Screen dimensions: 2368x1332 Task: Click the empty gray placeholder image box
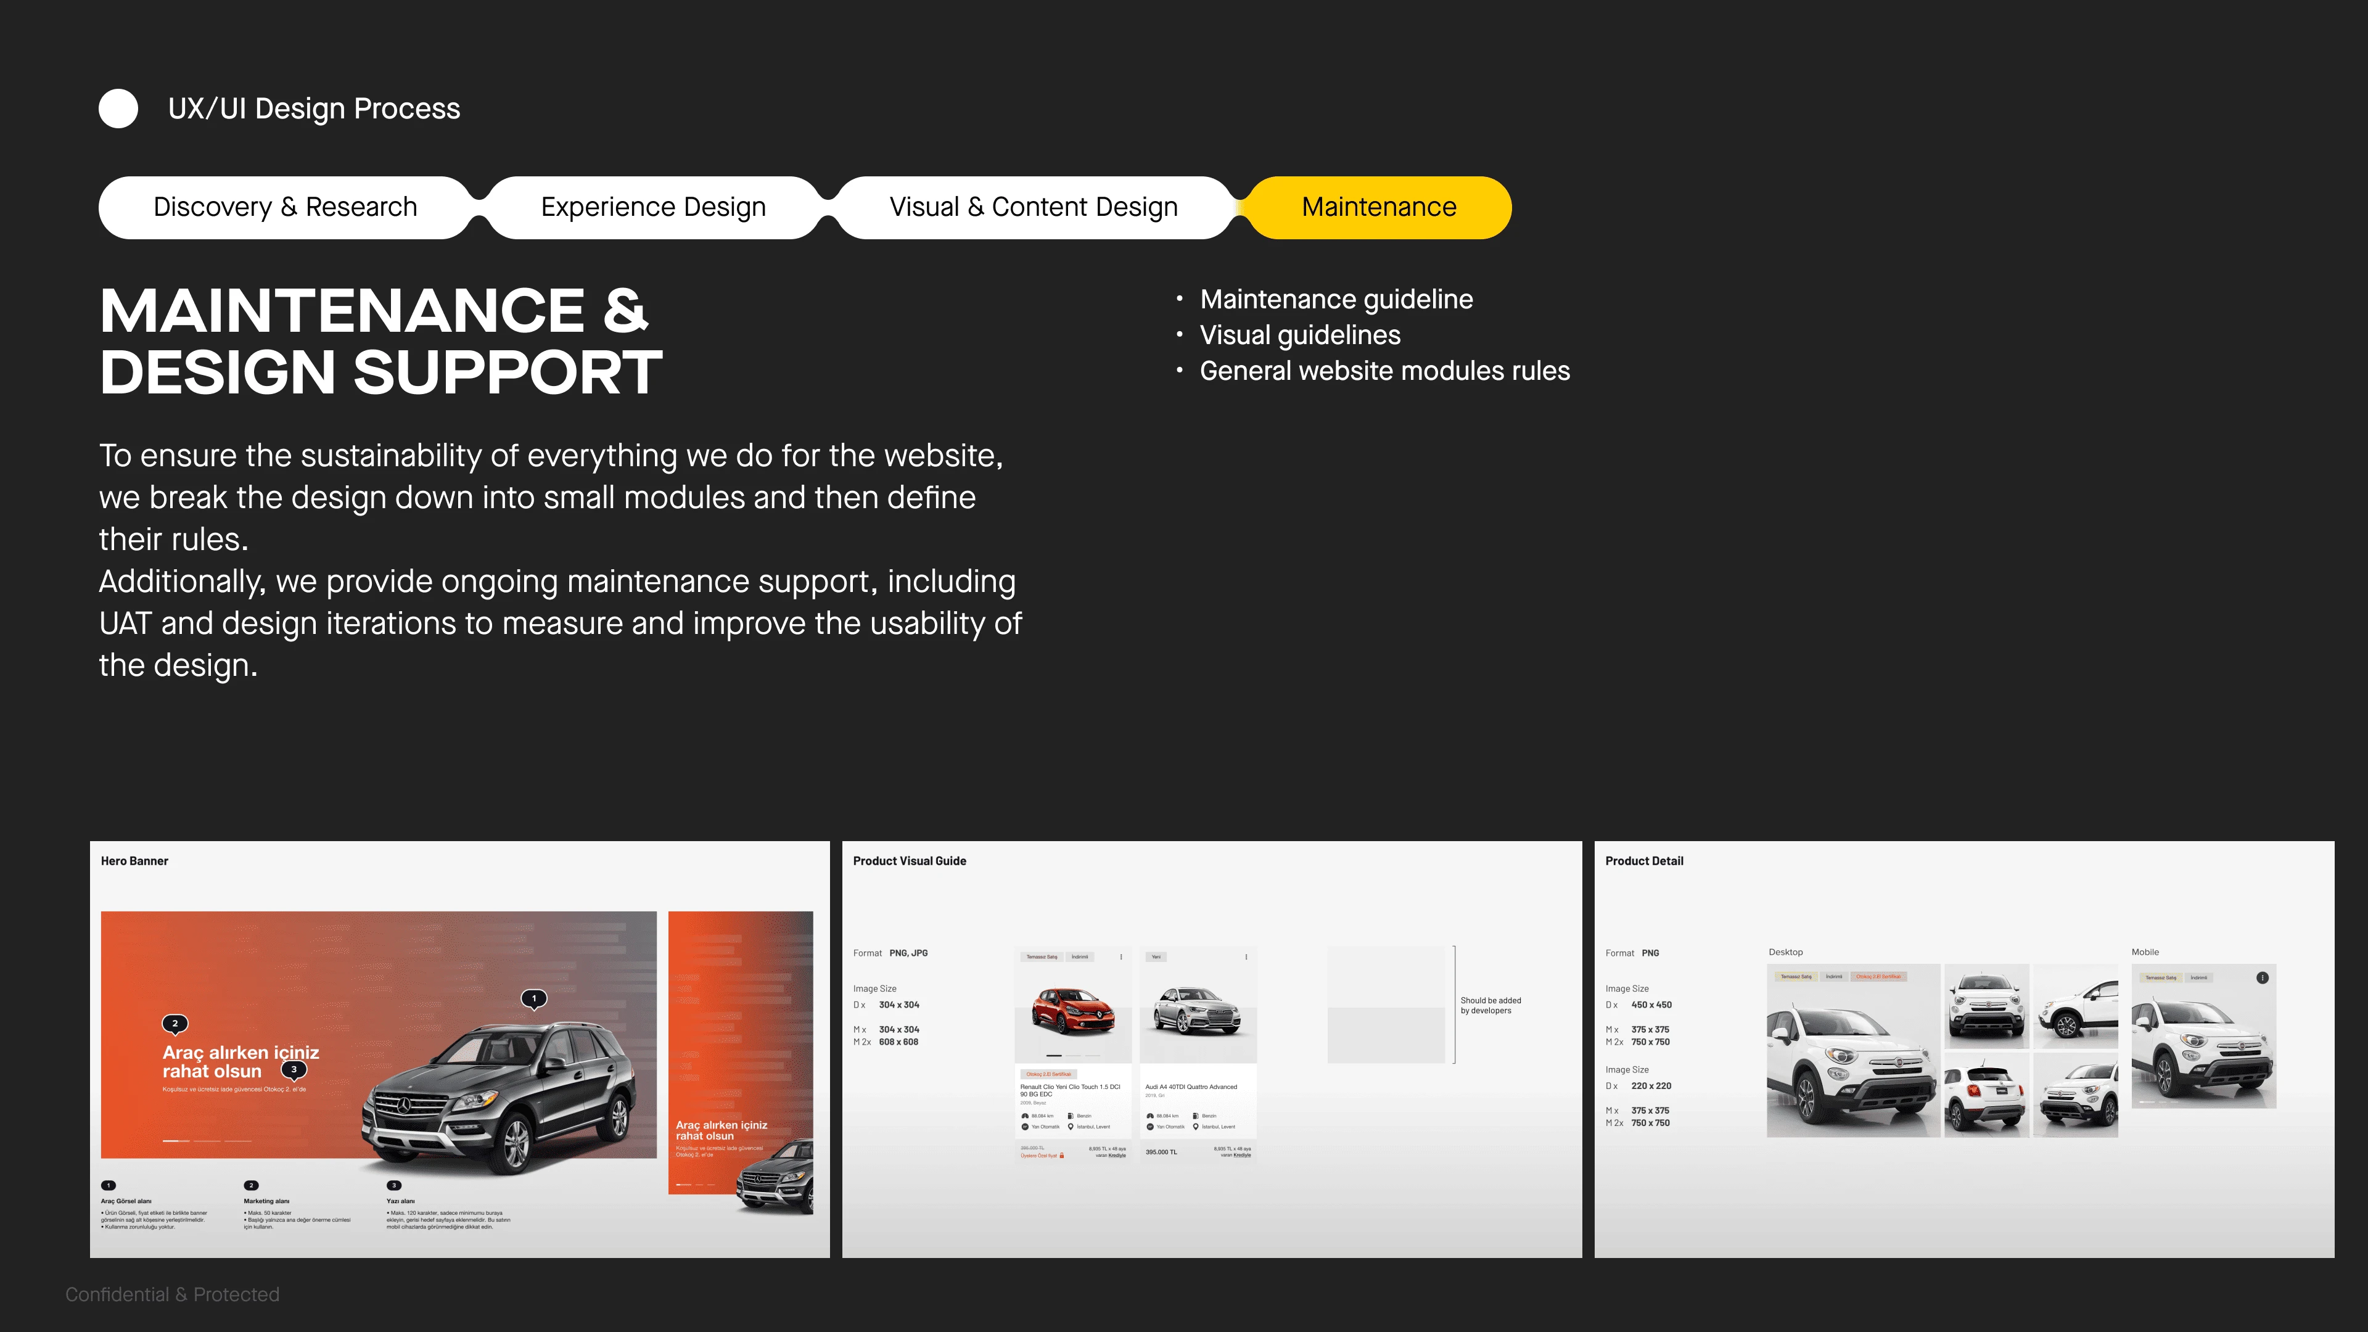pos(1386,1005)
